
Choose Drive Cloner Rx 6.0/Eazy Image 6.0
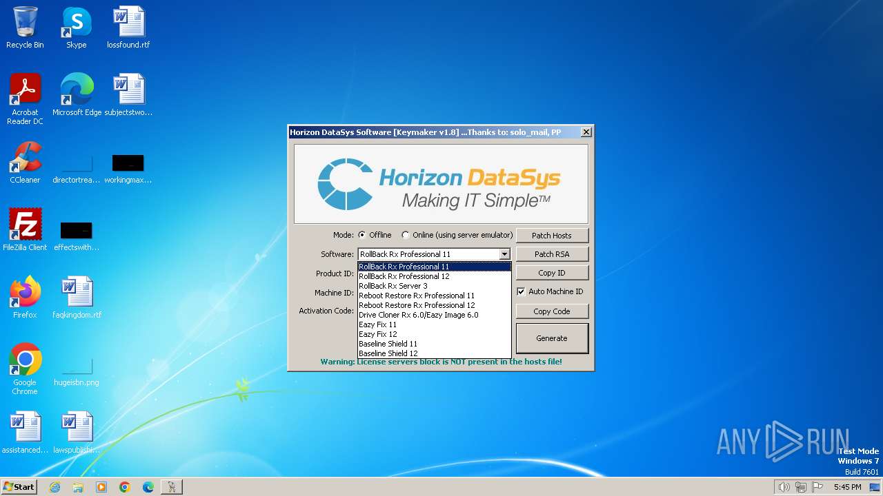[435, 315]
